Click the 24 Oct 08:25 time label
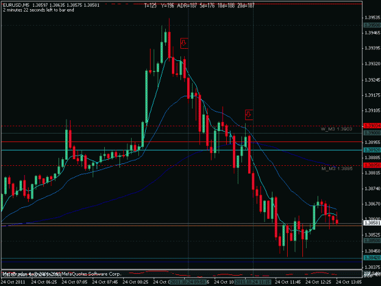The image size is (381, 286). pos(135,282)
